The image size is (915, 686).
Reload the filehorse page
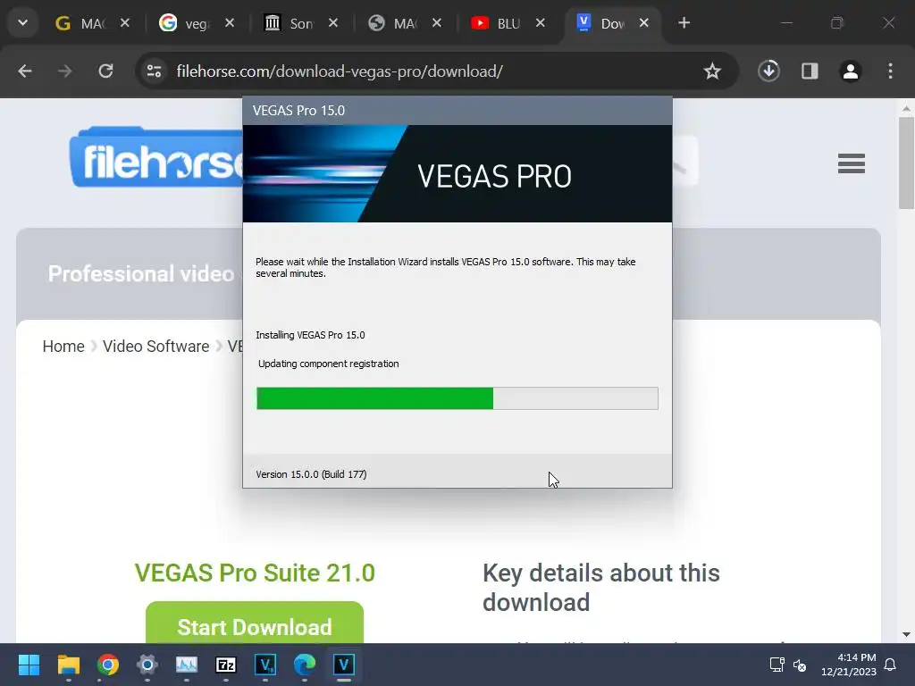105,71
